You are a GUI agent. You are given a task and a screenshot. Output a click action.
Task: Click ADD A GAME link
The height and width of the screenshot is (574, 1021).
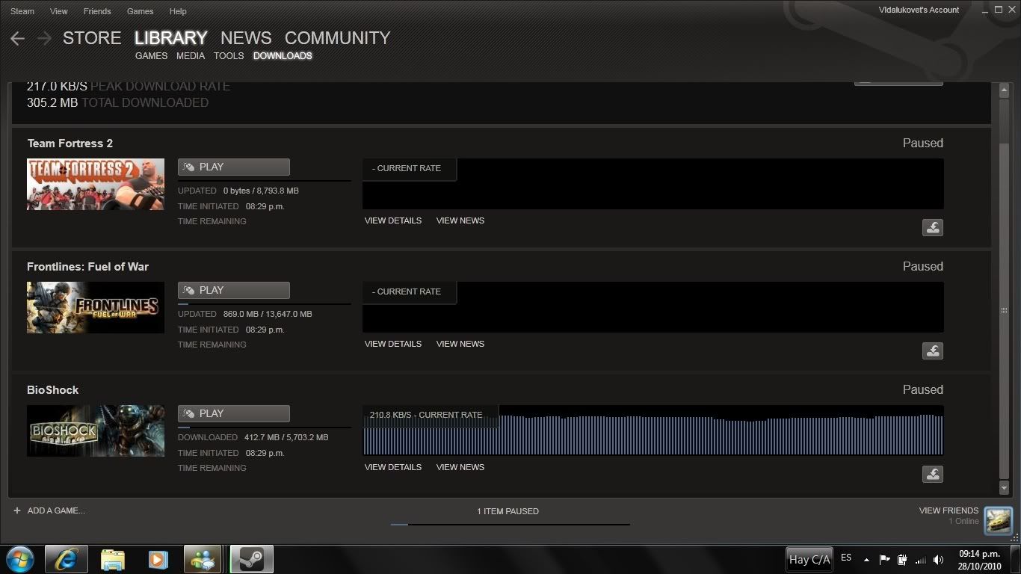click(56, 510)
